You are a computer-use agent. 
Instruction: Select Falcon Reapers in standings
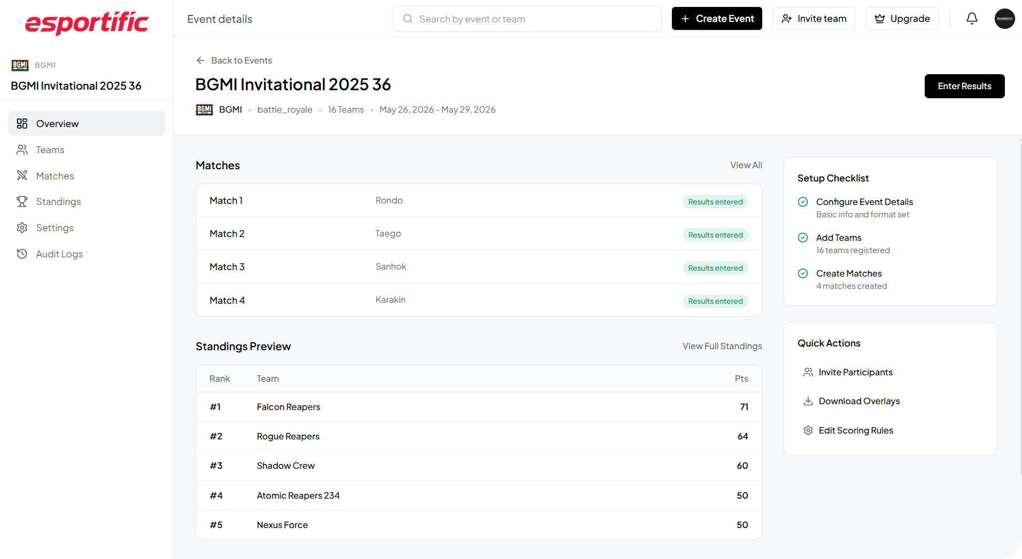pos(479,407)
